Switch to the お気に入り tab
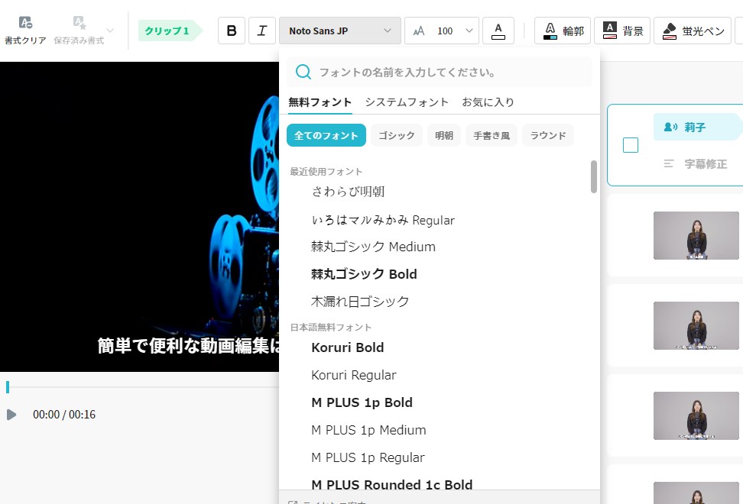Screen dimensions: 743x504 pyautogui.click(x=488, y=102)
